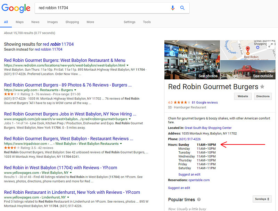Click the 4.0 star rating stars
The height and width of the screenshot is (211, 278).
[x=182, y=102]
